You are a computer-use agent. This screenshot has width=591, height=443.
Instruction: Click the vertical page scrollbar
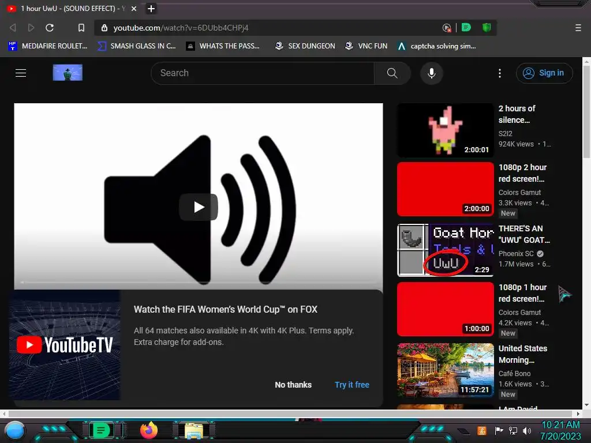pyautogui.click(x=586, y=111)
